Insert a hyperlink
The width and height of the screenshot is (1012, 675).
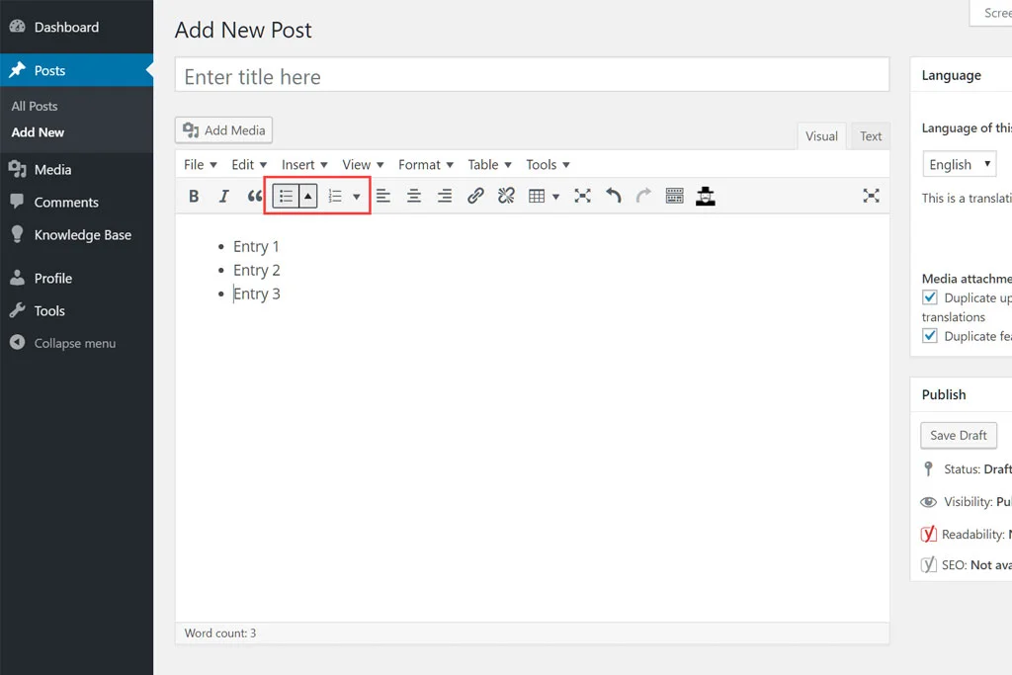pyautogui.click(x=474, y=196)
